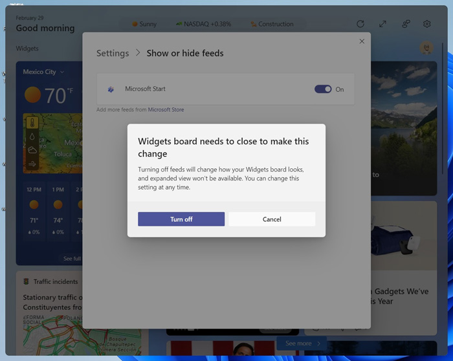Click the See more button
The width and height of the screenshot is (453, 361).
pos(302,344)
